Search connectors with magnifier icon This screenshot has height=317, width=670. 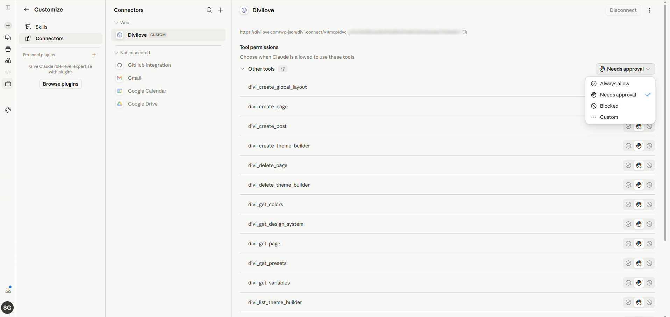click(x=209, y=10)
